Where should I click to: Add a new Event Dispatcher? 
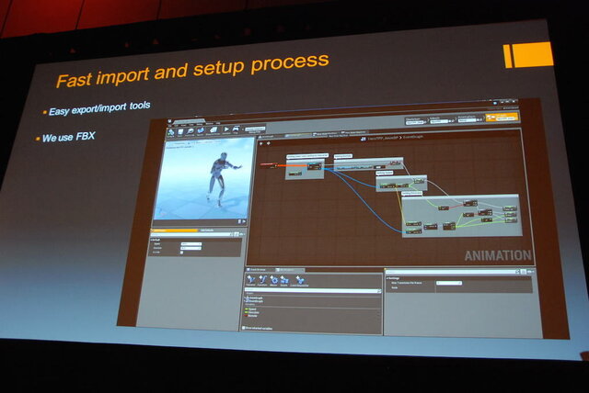299,281
